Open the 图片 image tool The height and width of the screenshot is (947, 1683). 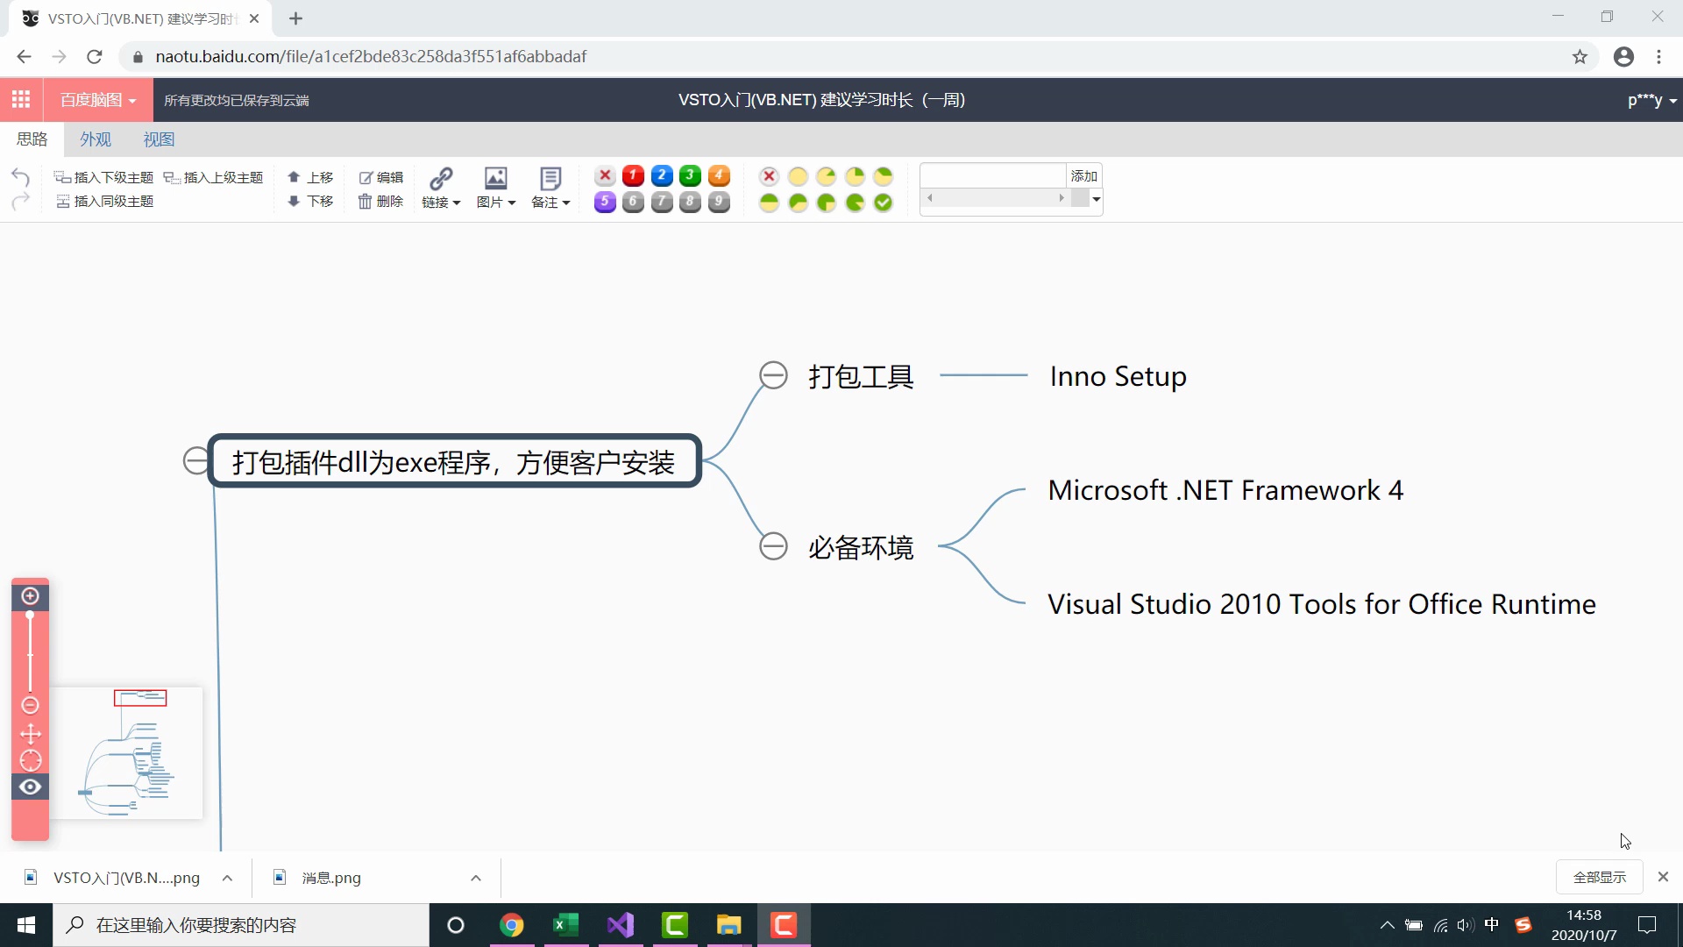coord(496,189)
